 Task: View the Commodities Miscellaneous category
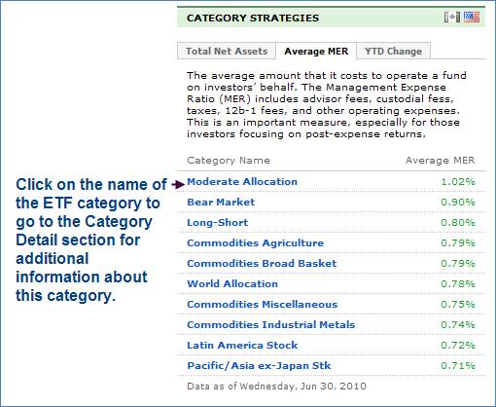[263, 305]
